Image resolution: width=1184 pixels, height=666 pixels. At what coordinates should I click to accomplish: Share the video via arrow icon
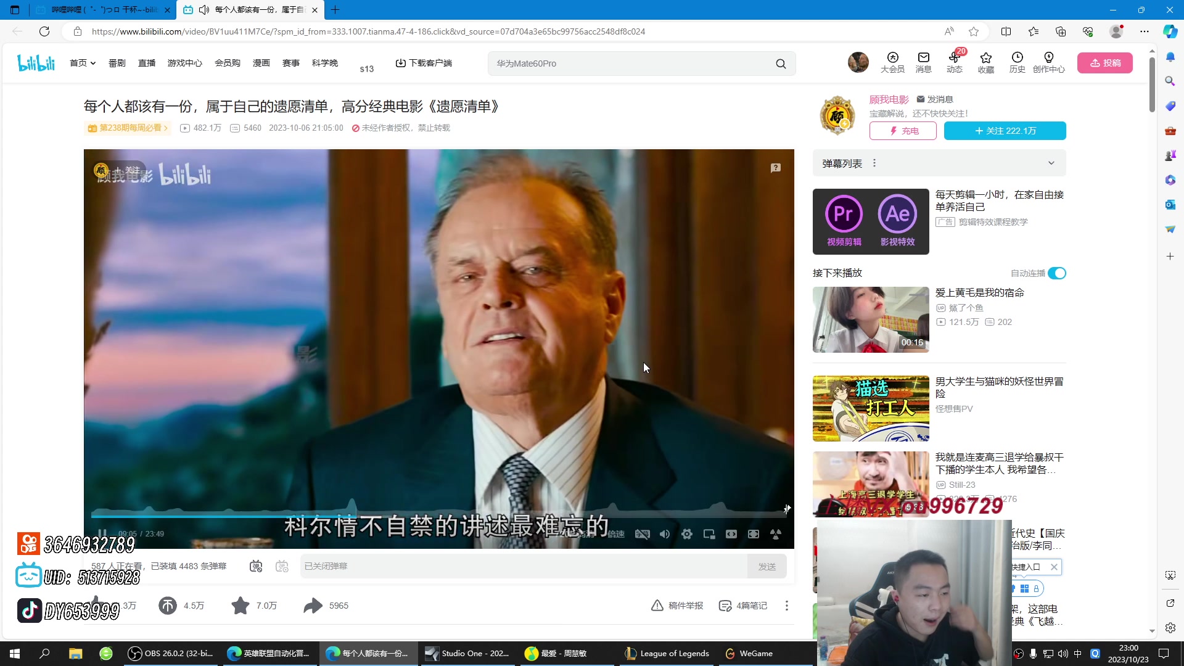(x=313, y=606)
